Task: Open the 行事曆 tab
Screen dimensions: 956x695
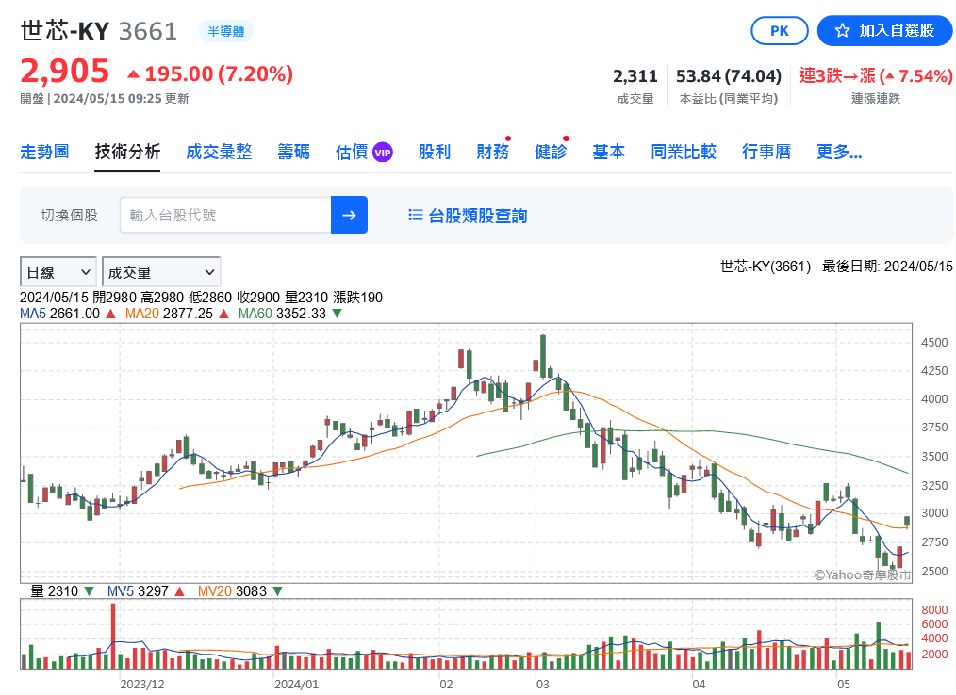Action: click(766, 152)
